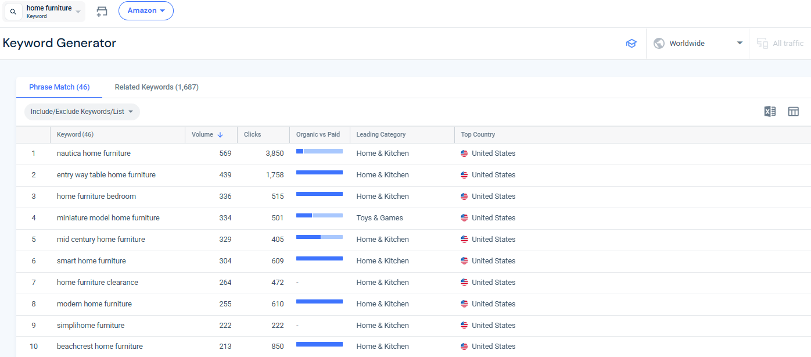811x357 pixels.
Task: Click modern home furniture organic/paid bar
Action: pyautogui.click(x=320, y=302)
